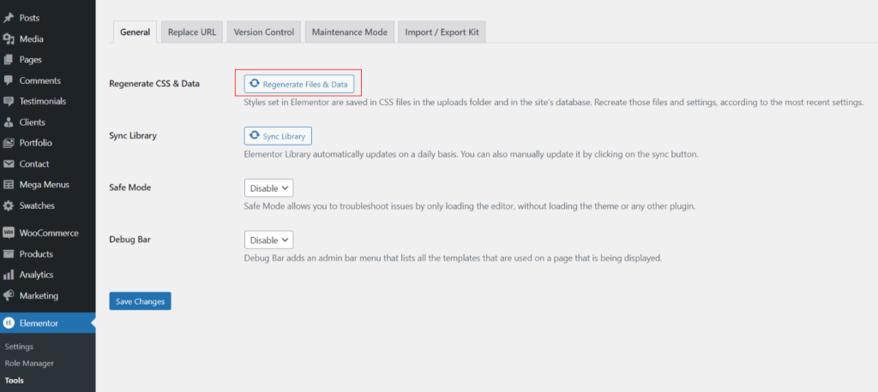Click the Comments bubble icon
The width and height of the screenshot is (878, 392).
9,80
